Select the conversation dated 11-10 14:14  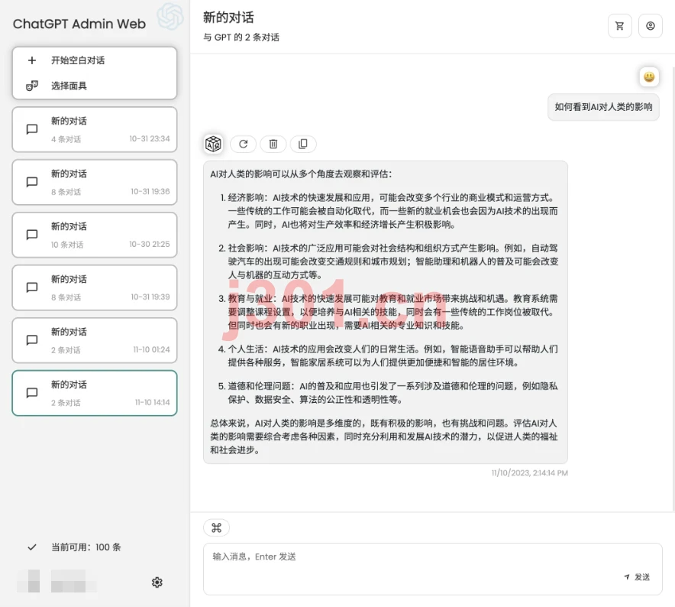95,393
